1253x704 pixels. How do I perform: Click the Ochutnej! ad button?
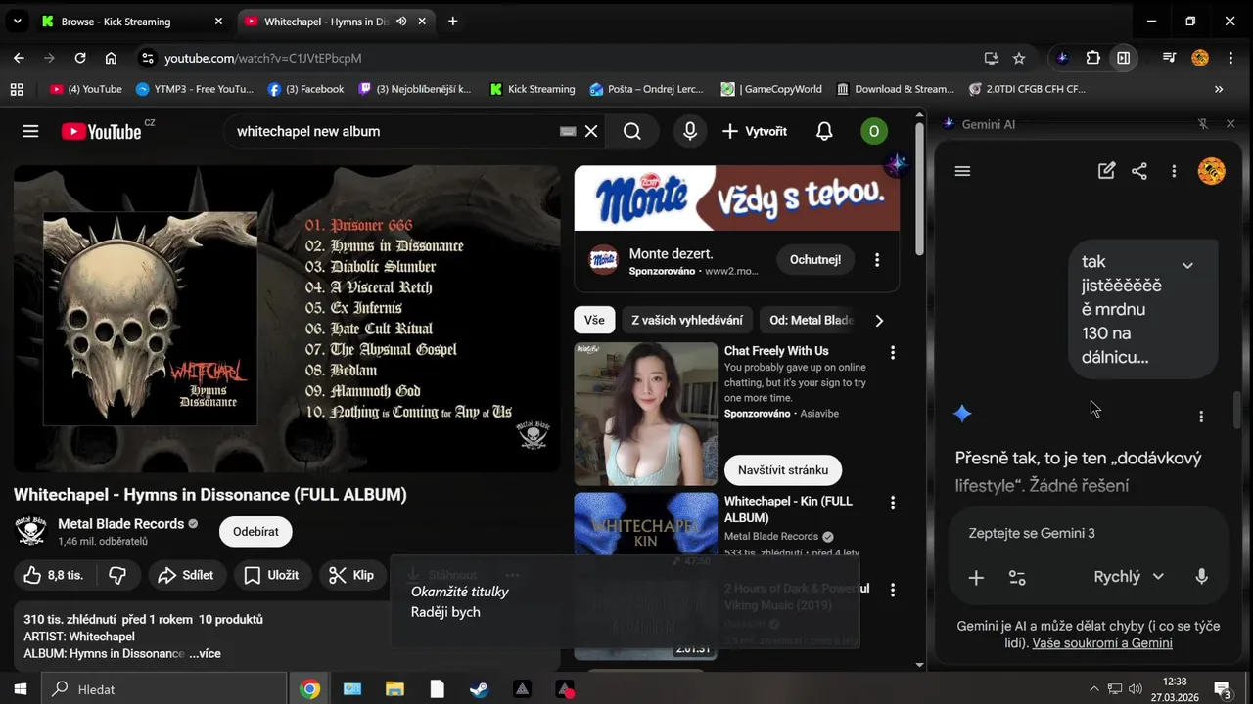(x=815, y=260)
